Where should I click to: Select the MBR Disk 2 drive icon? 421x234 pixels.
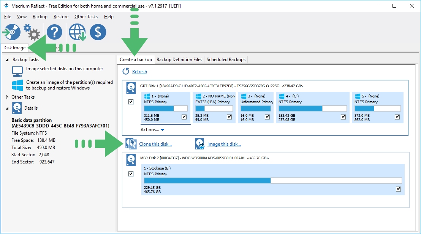[x=131, y=160]
